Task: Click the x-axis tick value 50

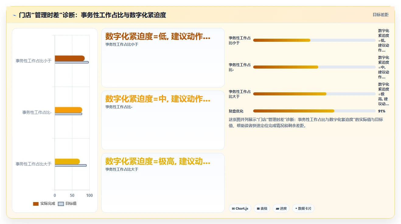Action: [72, 195]
